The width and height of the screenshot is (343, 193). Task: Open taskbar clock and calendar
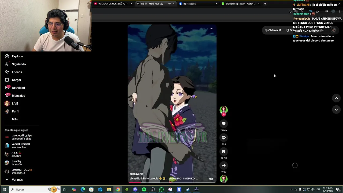[327, 190]
